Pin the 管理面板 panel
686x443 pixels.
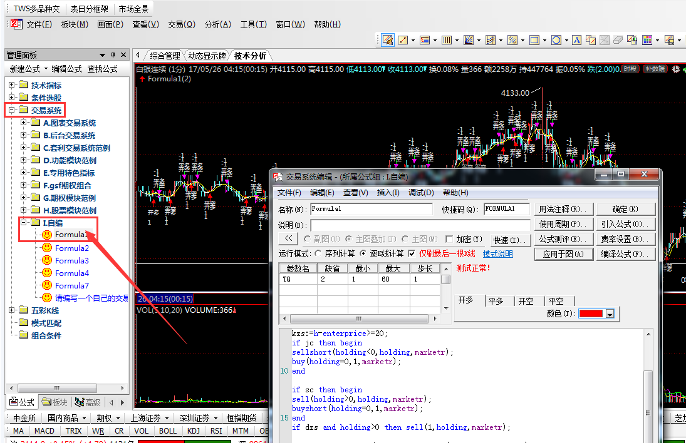point(113,55)
